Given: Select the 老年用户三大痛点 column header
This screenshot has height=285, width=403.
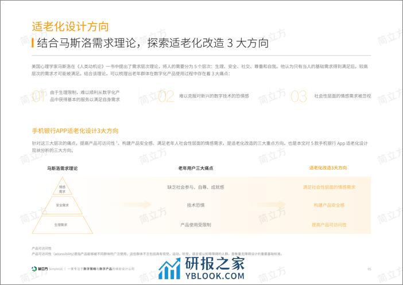Looking at the screenshot, I should pos(196,167).
